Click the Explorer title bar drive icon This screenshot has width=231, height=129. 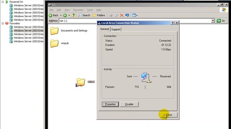pos(50,5)
